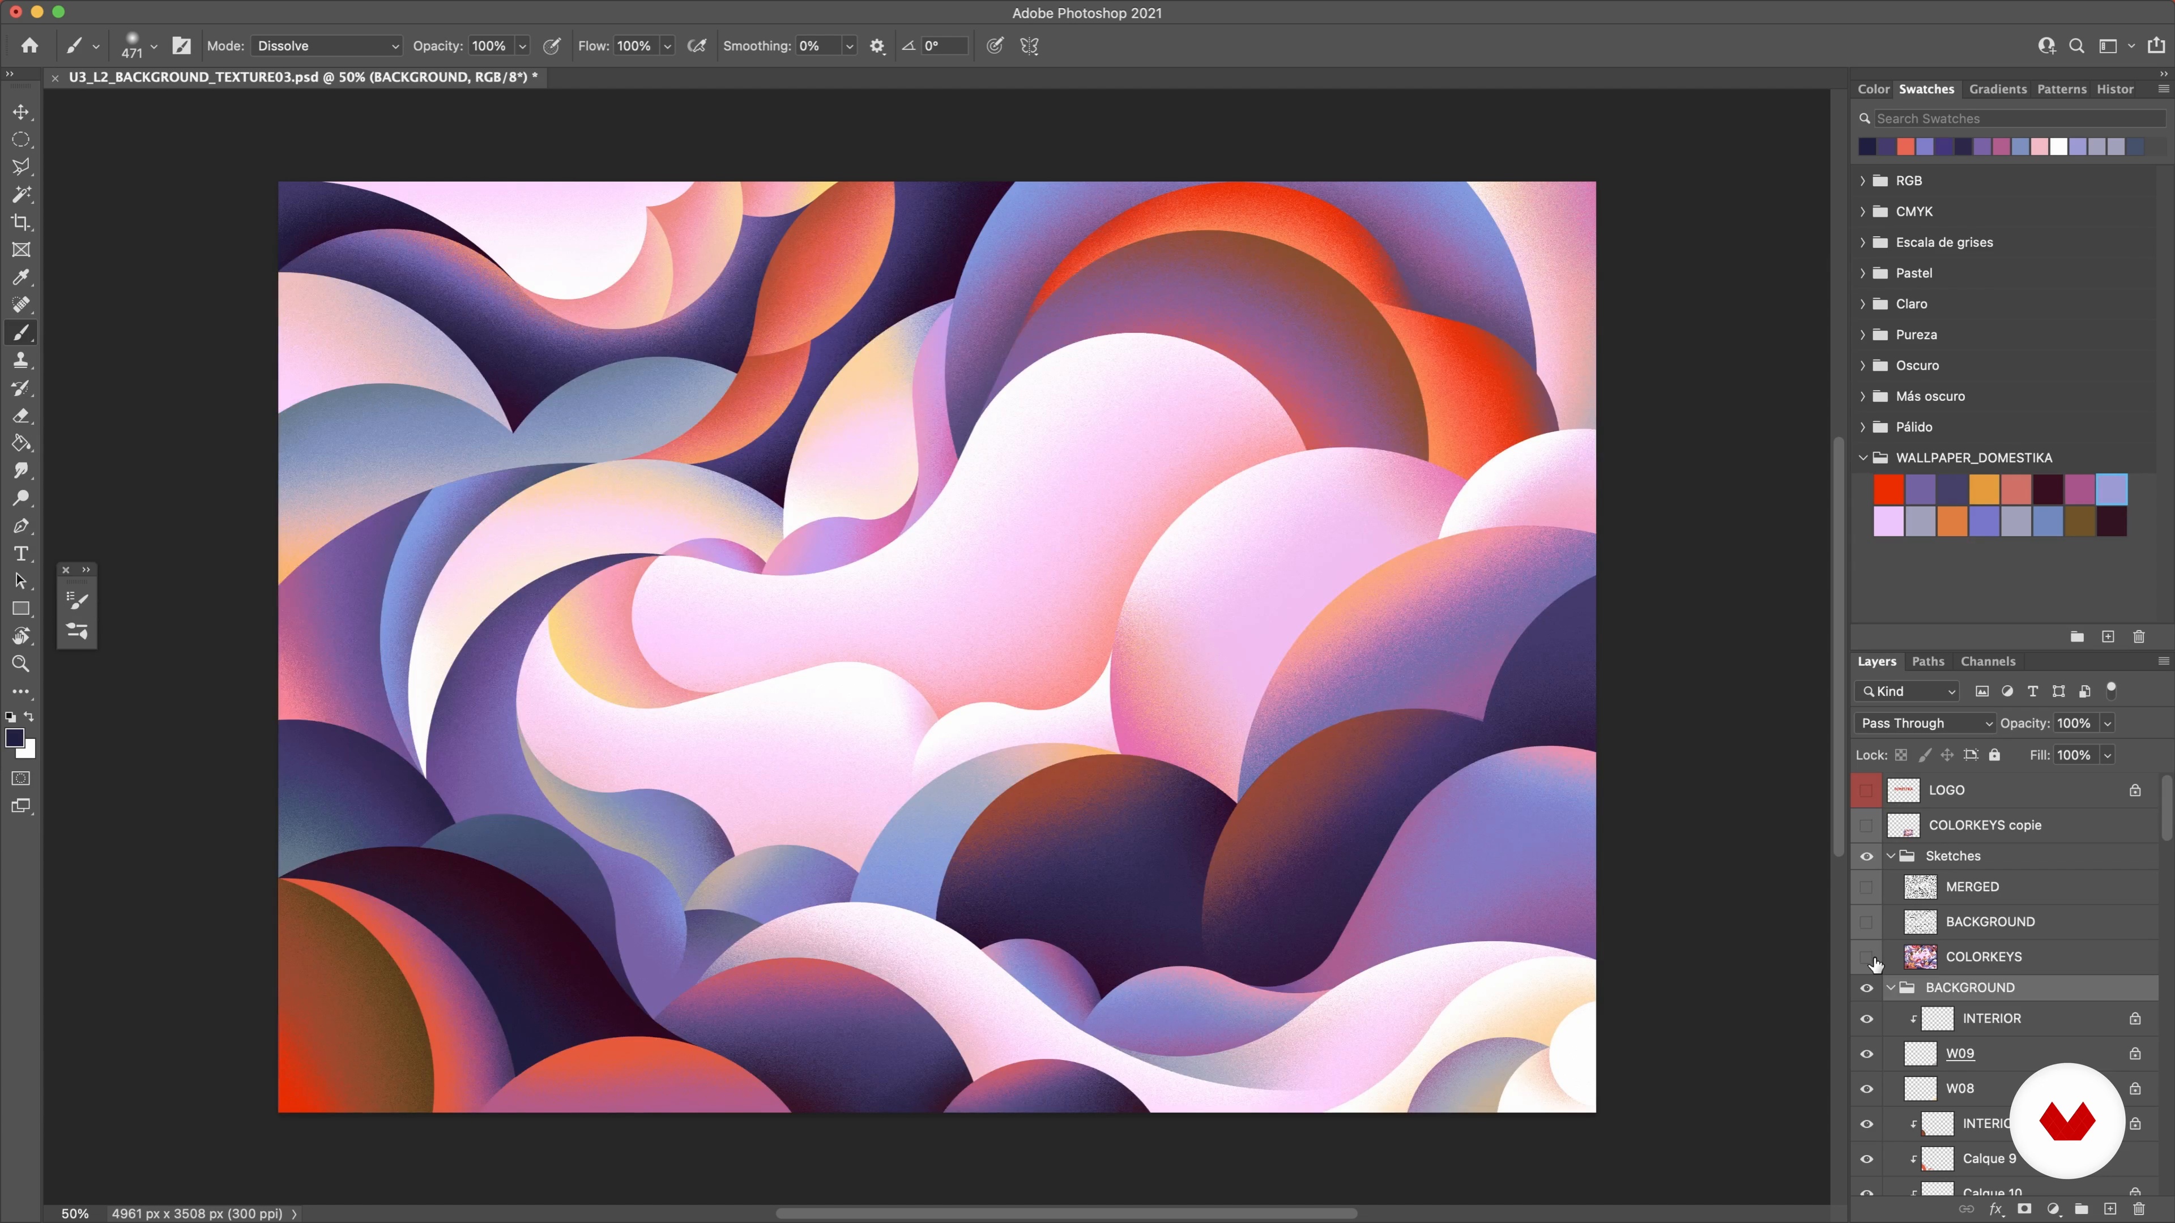Hide the W09 layer
Image resolution: width=2175 pixels, height=1223 pixels.
tap(1866, 1053)
